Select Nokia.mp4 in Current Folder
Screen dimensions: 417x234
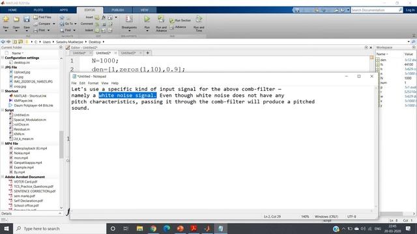pyautogui.click(x=22, y=153)
